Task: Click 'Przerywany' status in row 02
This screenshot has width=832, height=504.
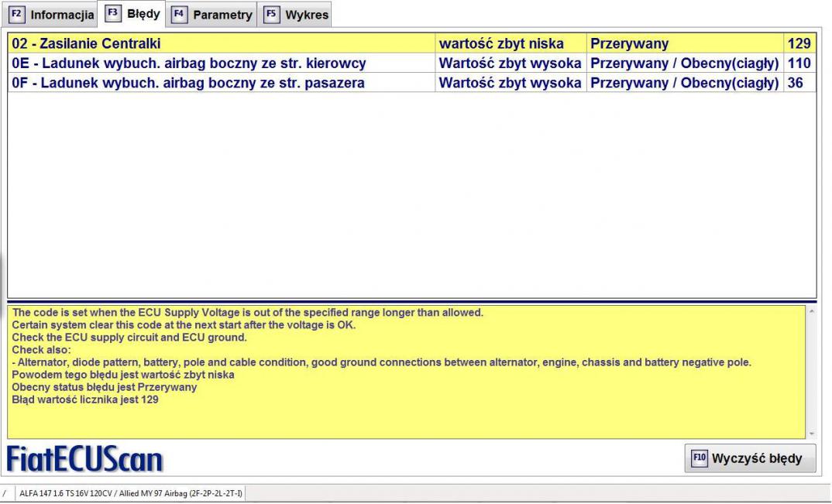Action: click(x=685, y=43)
